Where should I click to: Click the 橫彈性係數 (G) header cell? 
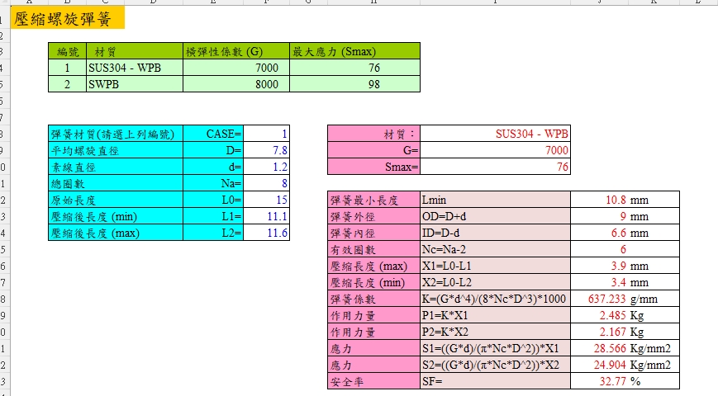pos(235,51)
